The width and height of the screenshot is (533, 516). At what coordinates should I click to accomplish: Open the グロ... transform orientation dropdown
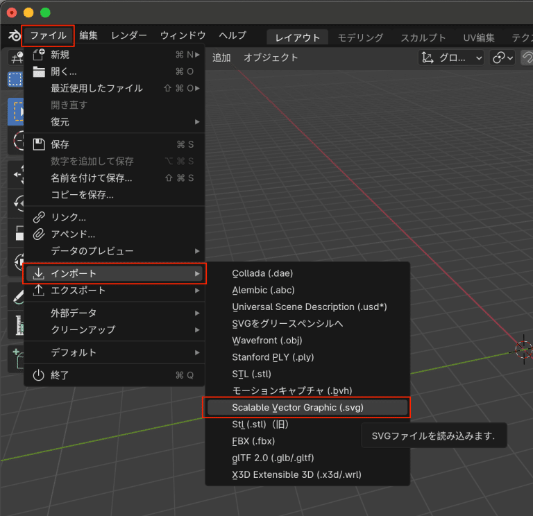click(x=451, y=58)
